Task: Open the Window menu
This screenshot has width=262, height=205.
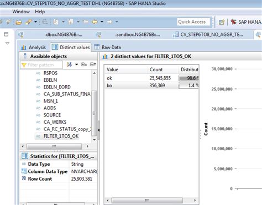Action: (21, 12)
